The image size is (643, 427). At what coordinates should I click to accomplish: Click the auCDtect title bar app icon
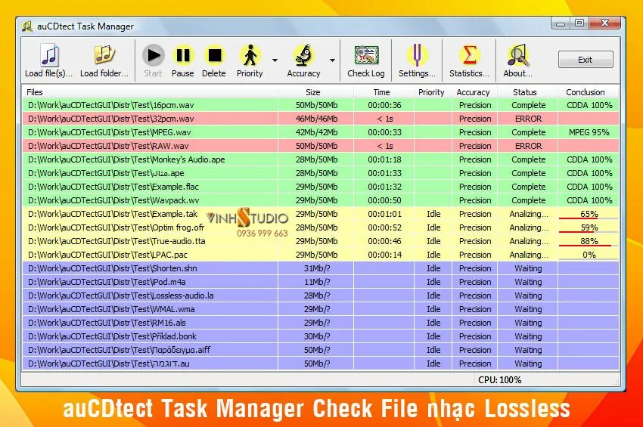[x=27, y=26]
